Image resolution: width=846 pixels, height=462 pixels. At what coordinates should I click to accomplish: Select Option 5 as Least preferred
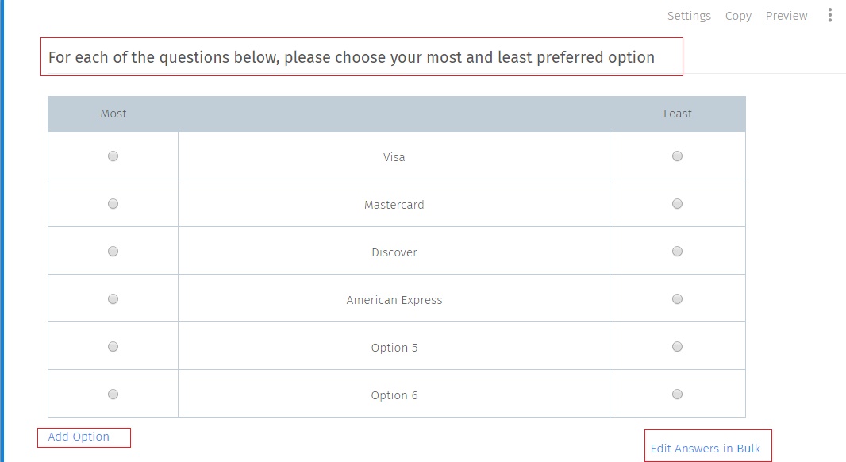677,346
